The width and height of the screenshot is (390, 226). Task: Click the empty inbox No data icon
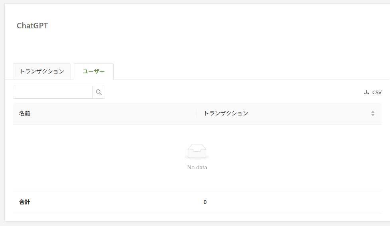[x=197, y=152]
